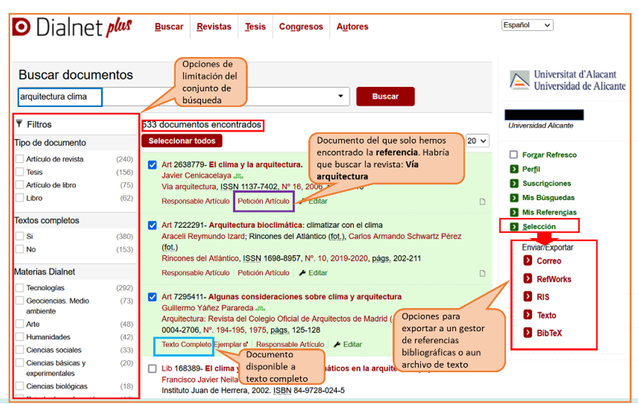The width and height of the screenshot is (638, 404).
Task: Click the RIS export arrow icon
Action: pos(528,296)
